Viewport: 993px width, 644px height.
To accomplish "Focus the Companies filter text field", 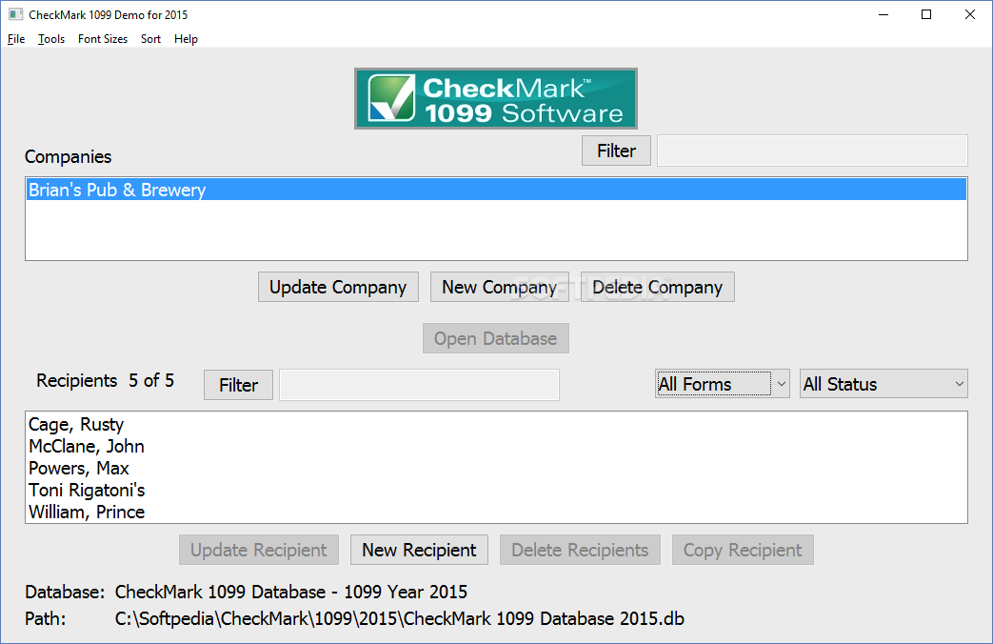I will 812,151.
